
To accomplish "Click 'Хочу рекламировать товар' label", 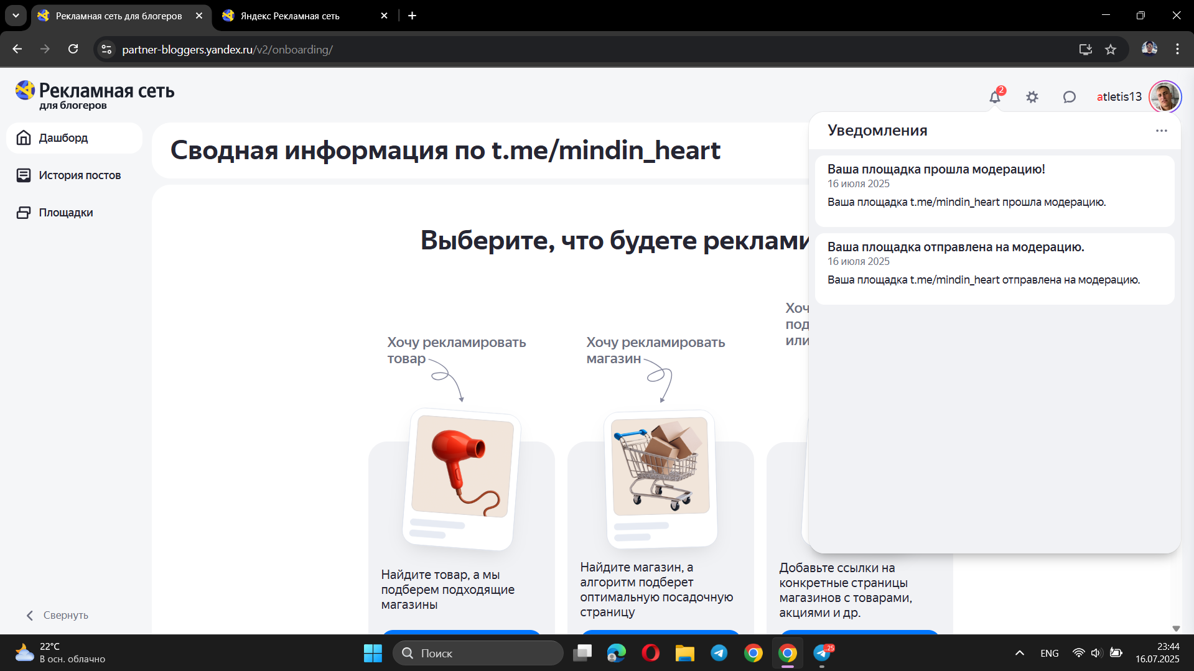I will [x=456, y=350].
